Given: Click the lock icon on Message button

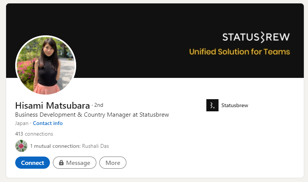Looking at the screenshot, I should pos(61,163).
